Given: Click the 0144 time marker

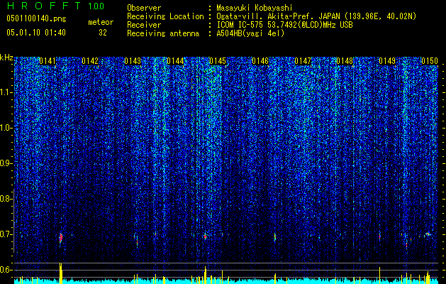Looking at the screenshot, I should [x=175, y=61].
